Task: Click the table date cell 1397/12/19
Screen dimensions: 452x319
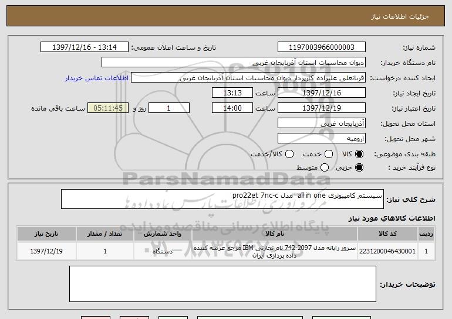Action: tap(46, 251)
